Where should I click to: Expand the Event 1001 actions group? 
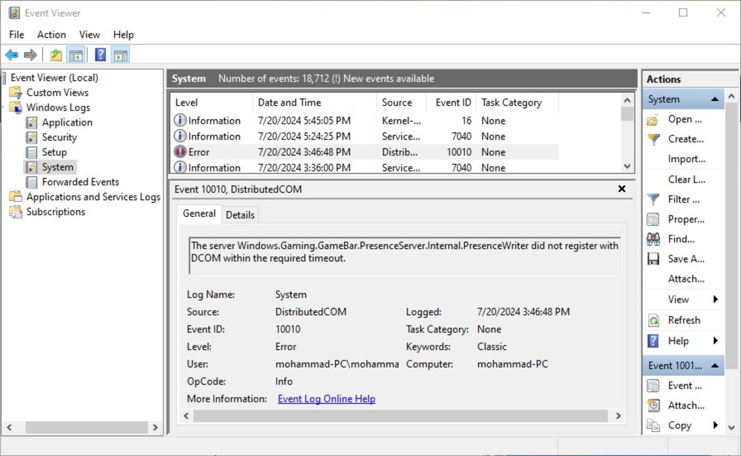tap(714, 364)
